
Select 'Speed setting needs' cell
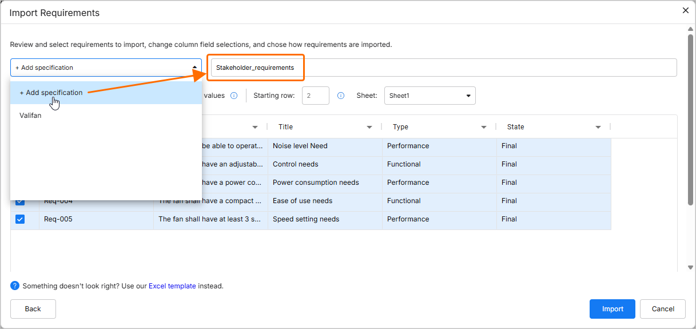tap(325, 219)
